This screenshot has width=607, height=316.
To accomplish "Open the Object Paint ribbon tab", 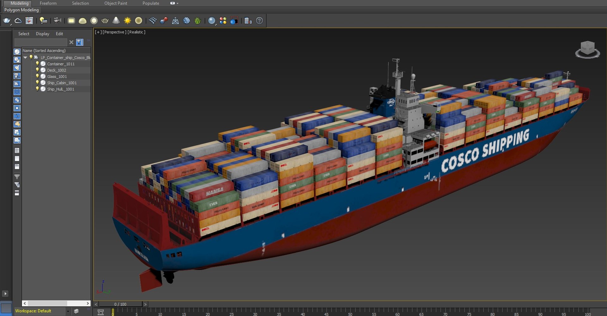I will point(116,3).
